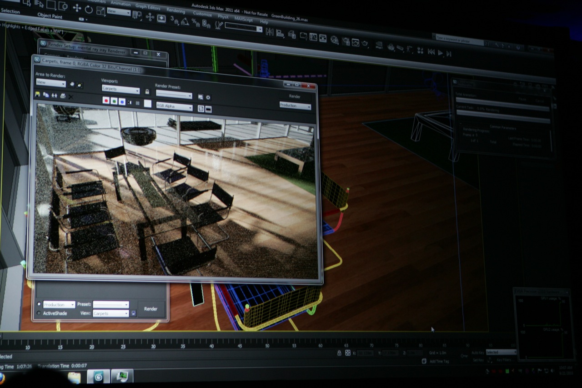Open the Animation menu
582x388 pixels.
(x=120, y=4)
